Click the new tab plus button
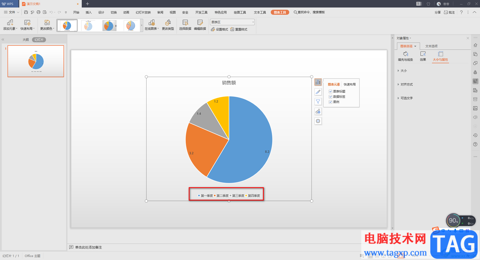The image size is (480, 260). (x=87, y=4)
